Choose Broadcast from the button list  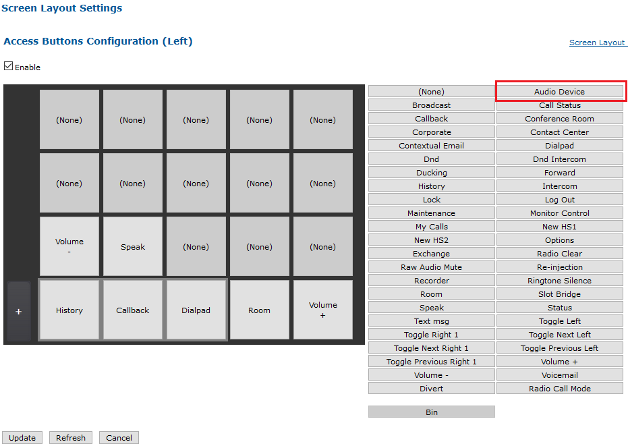coord(431,105)
